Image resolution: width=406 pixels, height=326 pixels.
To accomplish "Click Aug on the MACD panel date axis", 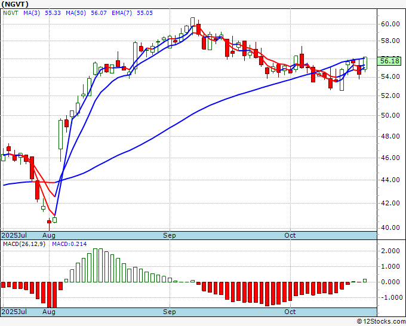I will tap(49, 312).
